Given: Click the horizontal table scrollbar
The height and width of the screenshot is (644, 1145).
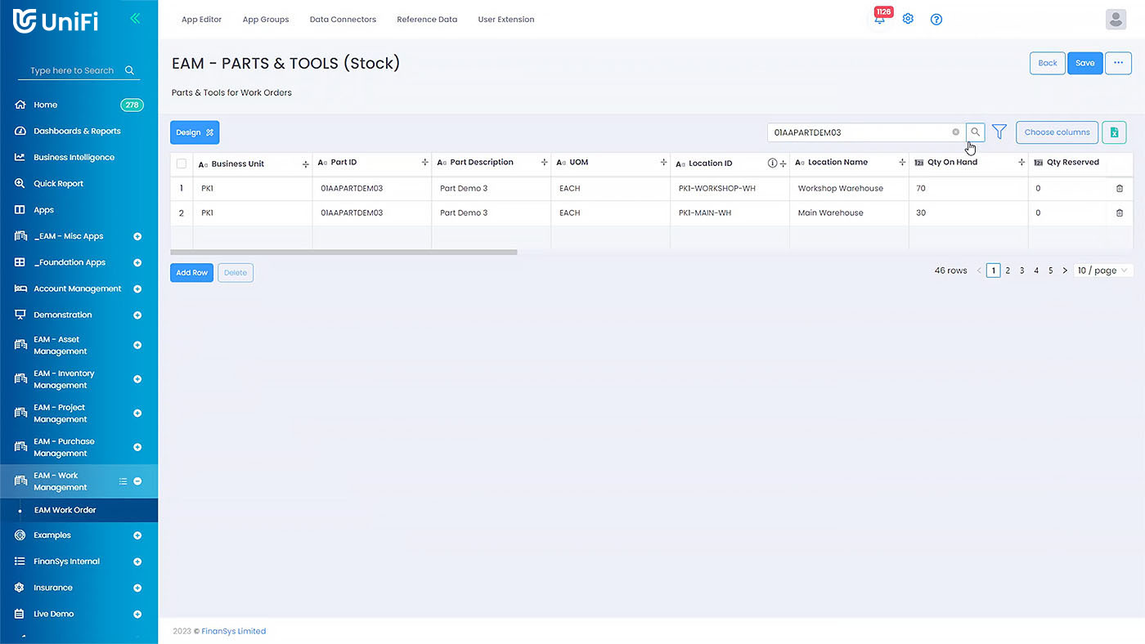Looking at the screenshot, I should [x=343, y=253].
